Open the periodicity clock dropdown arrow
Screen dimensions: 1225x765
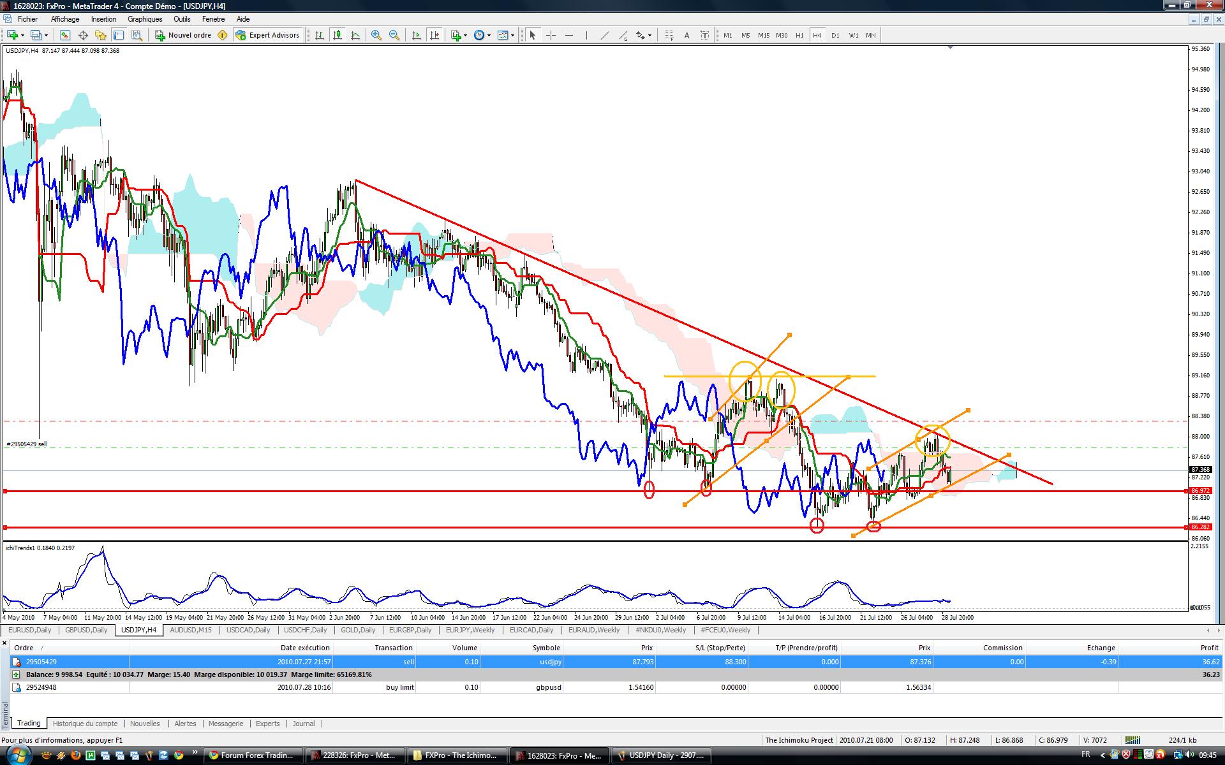click(x=489, y=36)
